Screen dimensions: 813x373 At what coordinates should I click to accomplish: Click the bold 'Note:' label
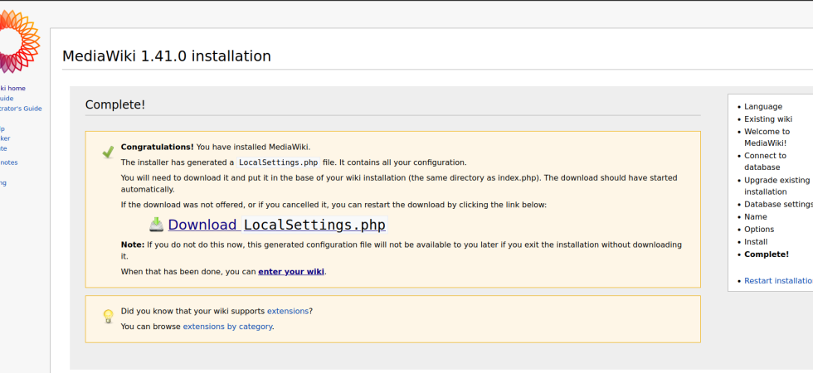pyautogui.click(x=133, y=245)
